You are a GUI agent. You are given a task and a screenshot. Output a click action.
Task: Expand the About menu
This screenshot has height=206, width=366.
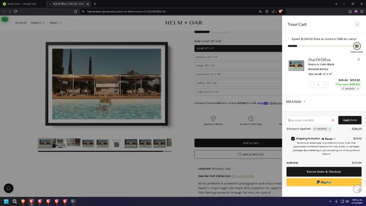pos(55,23)
